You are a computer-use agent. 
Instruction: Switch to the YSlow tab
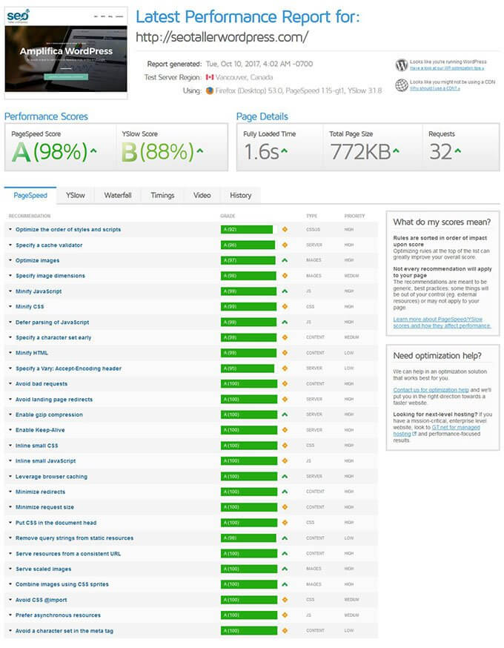(75, 195)
